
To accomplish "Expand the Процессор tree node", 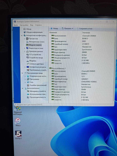I will click(24, 38).
